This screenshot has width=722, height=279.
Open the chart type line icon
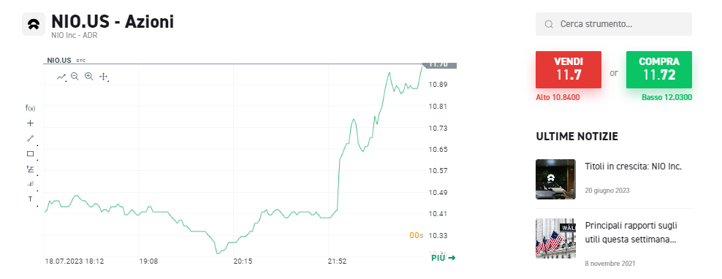(61, 77)
